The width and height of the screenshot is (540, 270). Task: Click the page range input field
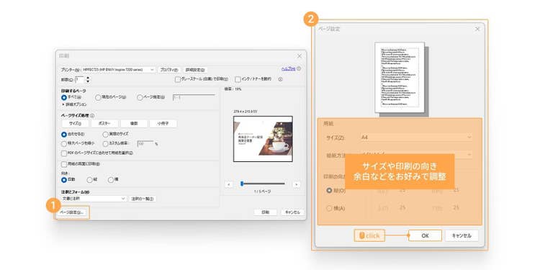(x=194, y=97)
